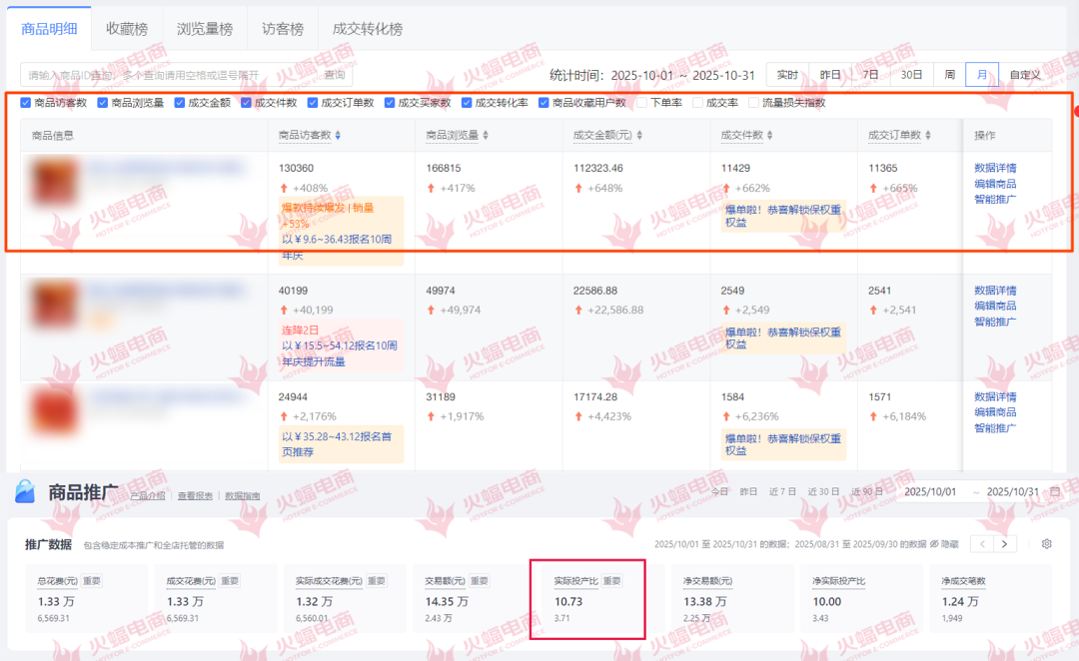Click the 商品推广 shopping bag icon
The width and height of the screenshot is (1079, 661).
[x=25, y=491]
